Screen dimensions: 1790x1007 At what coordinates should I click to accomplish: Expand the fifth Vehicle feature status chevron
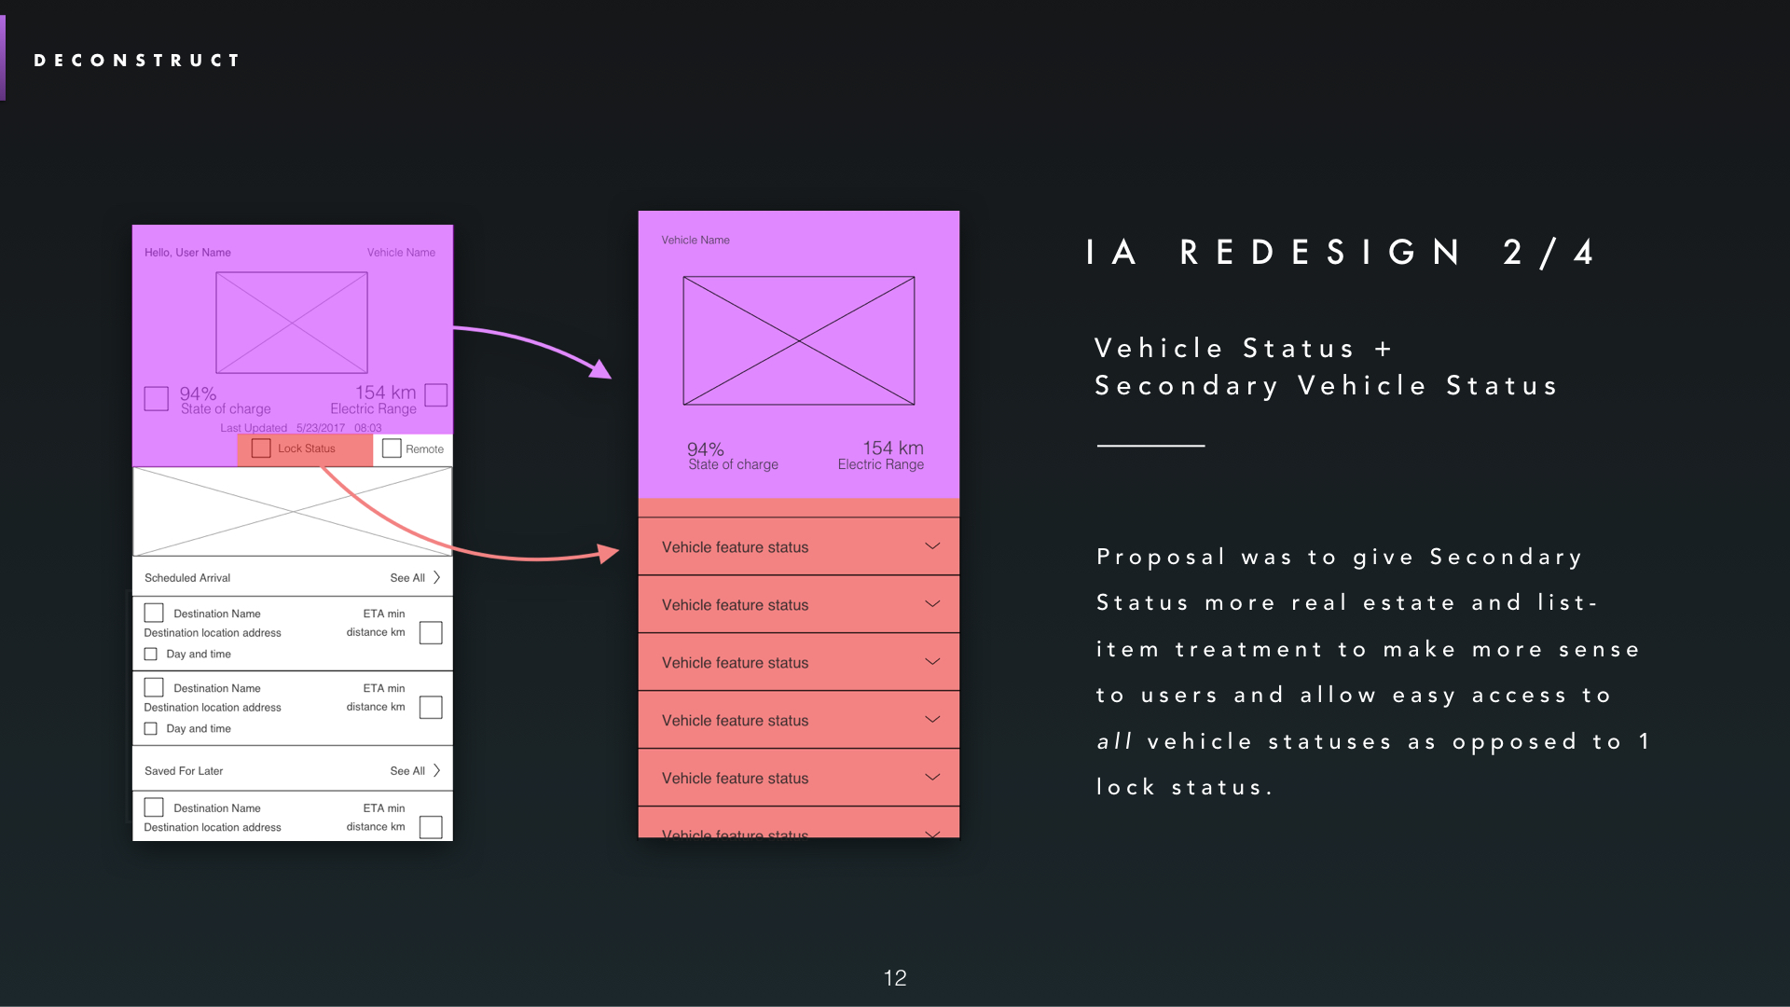pos(932,778)
